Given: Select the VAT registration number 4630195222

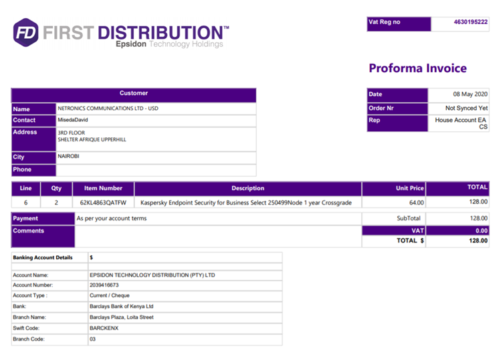Looking at the screenshot, I should click(x=470, y=22).
